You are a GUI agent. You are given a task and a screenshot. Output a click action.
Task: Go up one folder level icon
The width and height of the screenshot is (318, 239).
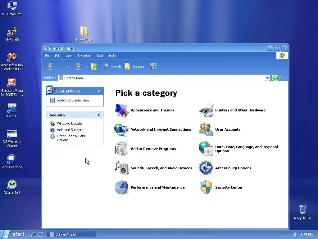[x=94, y=67]
